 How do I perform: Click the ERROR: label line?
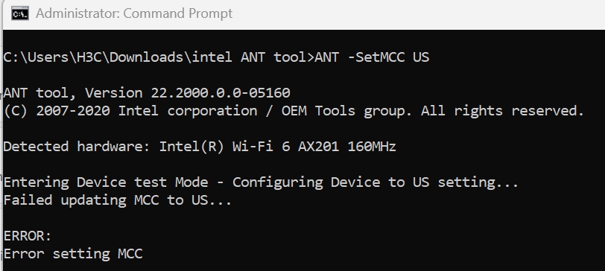coord(28,235)
